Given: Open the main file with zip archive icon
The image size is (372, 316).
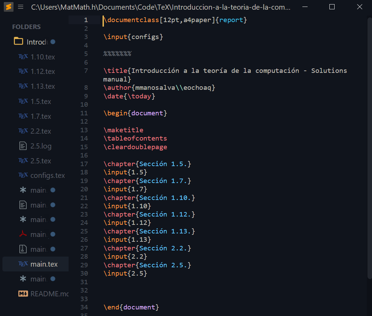Looking at the screenshot, I should tap(39, 249).
